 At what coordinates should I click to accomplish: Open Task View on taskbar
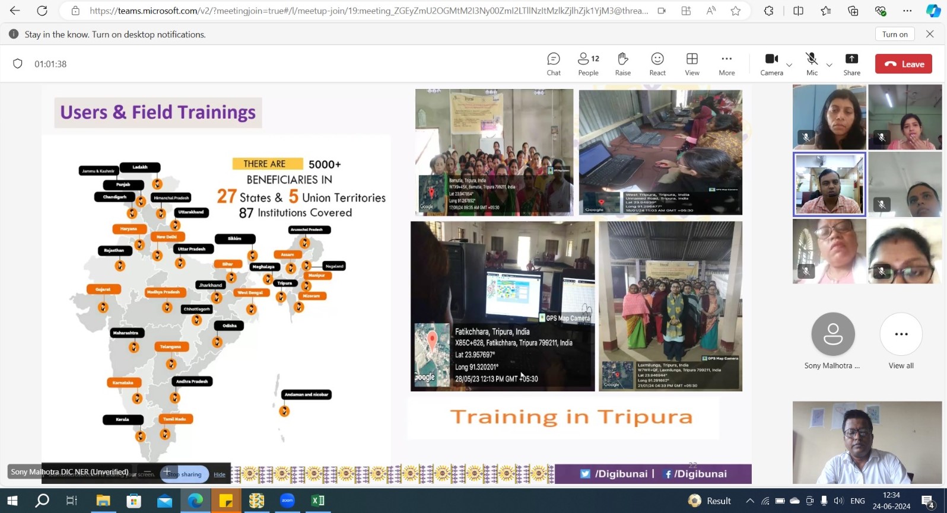click(x=72, y=501)
